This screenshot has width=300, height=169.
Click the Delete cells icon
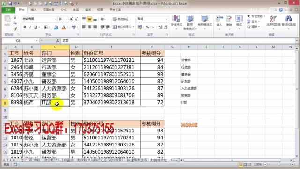pos(229,19)
